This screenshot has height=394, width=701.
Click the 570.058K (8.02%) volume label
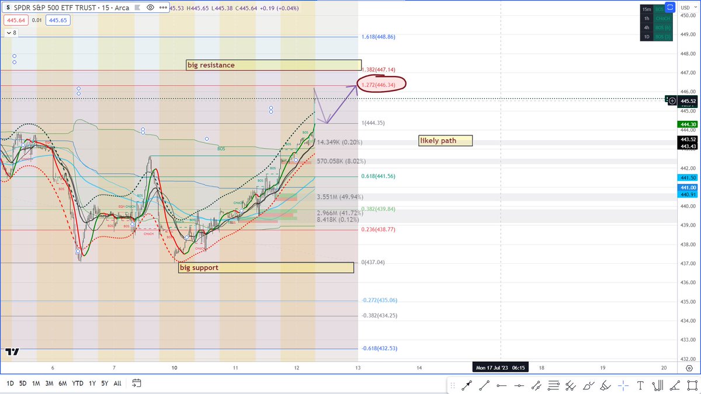341,161
